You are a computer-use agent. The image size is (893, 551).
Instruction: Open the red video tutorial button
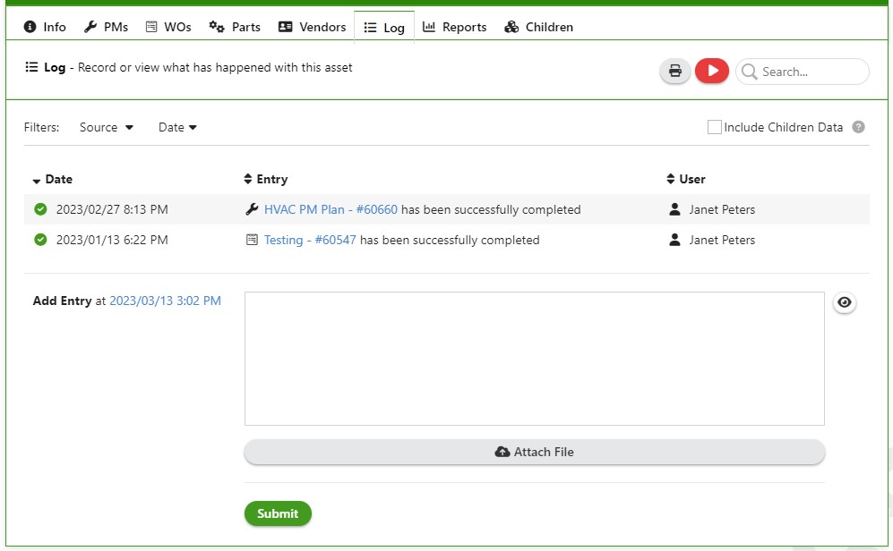(x=711, y=70)
